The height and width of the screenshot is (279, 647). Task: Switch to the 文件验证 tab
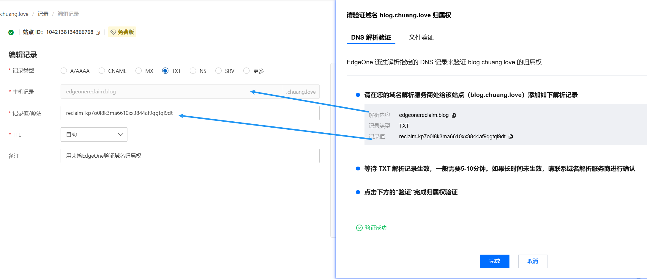[421, 37]
